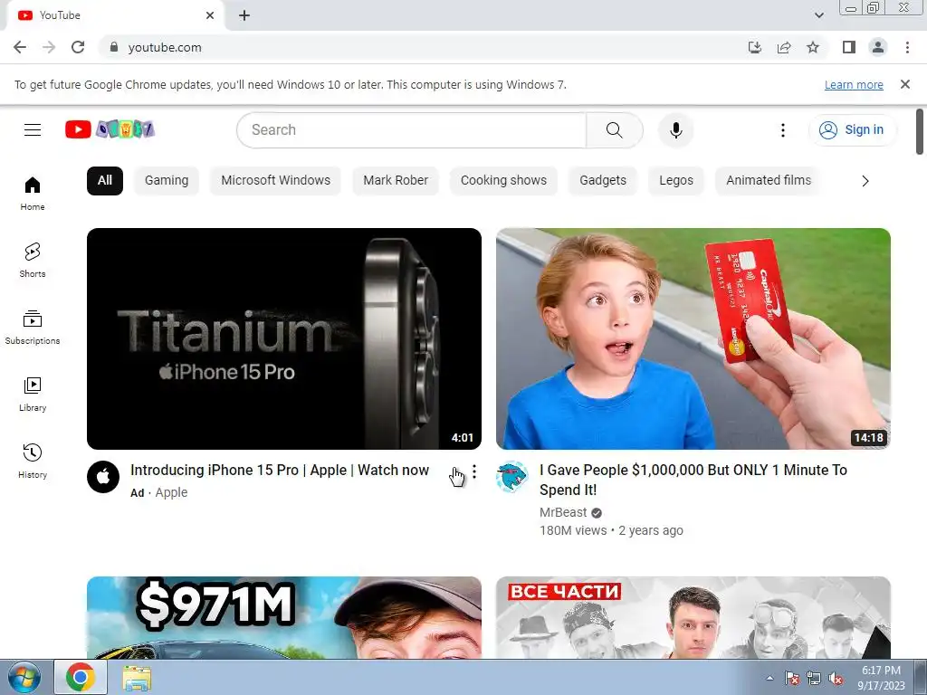Image resolution: width=927 pixels, height=695 pixels.
Task: Open a new browser tab
Action: 244,15
